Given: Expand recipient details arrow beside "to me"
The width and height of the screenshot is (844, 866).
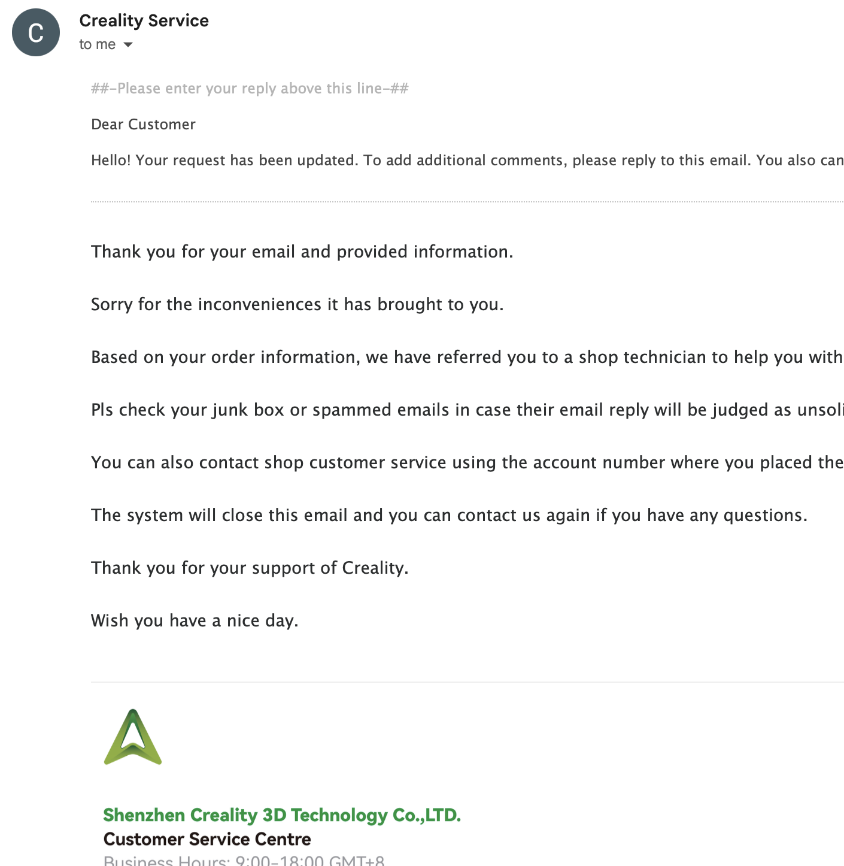Looking at the screenshot, I should (127, 45).
